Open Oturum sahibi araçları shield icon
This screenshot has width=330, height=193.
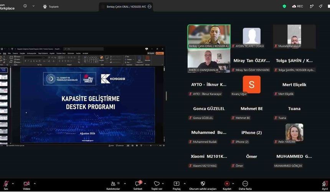tap(203, 186)
